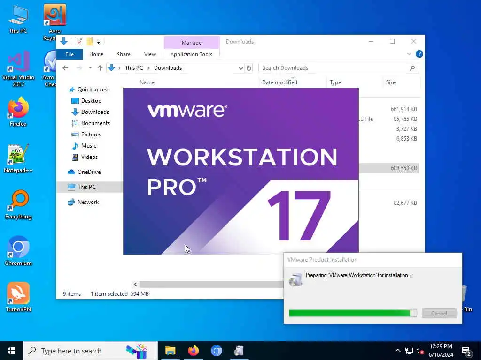Open the This PC desktop icon
481x360 pixels.
pos(18,19)
